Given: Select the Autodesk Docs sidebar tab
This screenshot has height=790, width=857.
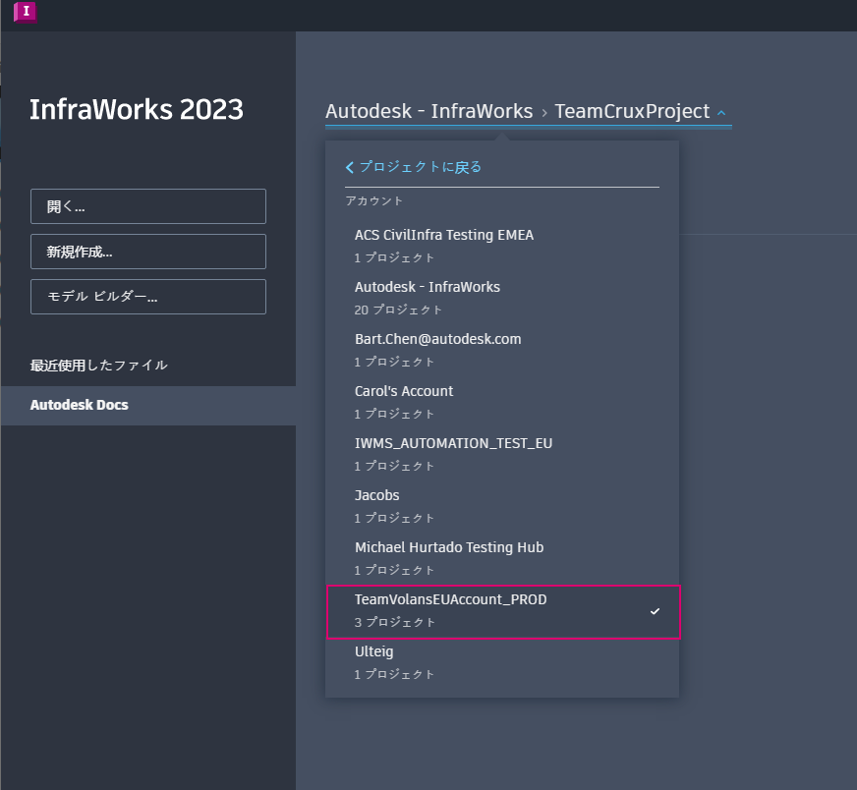Looking at the screenshot, I should (x=148, y=406).
